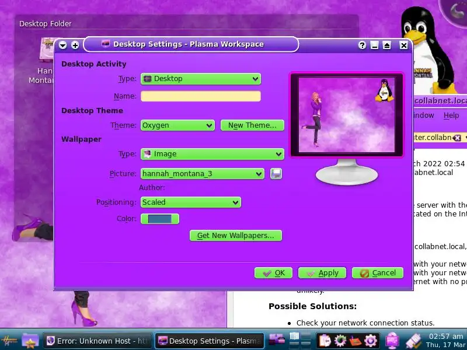The height and width of the screenshot is (350, 467).
Task: Click the New Theme... button
Action: [x=252, y=125]
